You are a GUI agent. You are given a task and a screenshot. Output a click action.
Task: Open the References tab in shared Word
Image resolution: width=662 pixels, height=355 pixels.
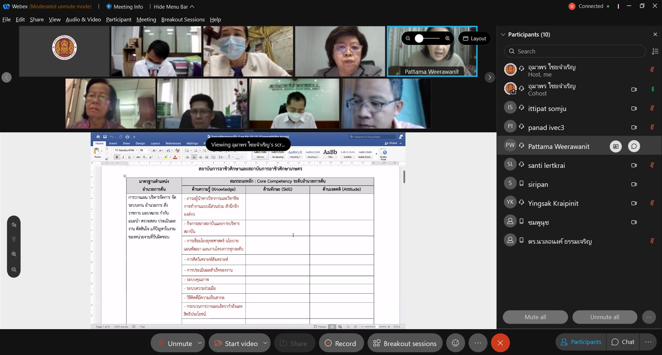click(173, 143)
